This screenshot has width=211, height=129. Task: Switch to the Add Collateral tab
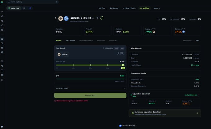(x=70, y=40)
